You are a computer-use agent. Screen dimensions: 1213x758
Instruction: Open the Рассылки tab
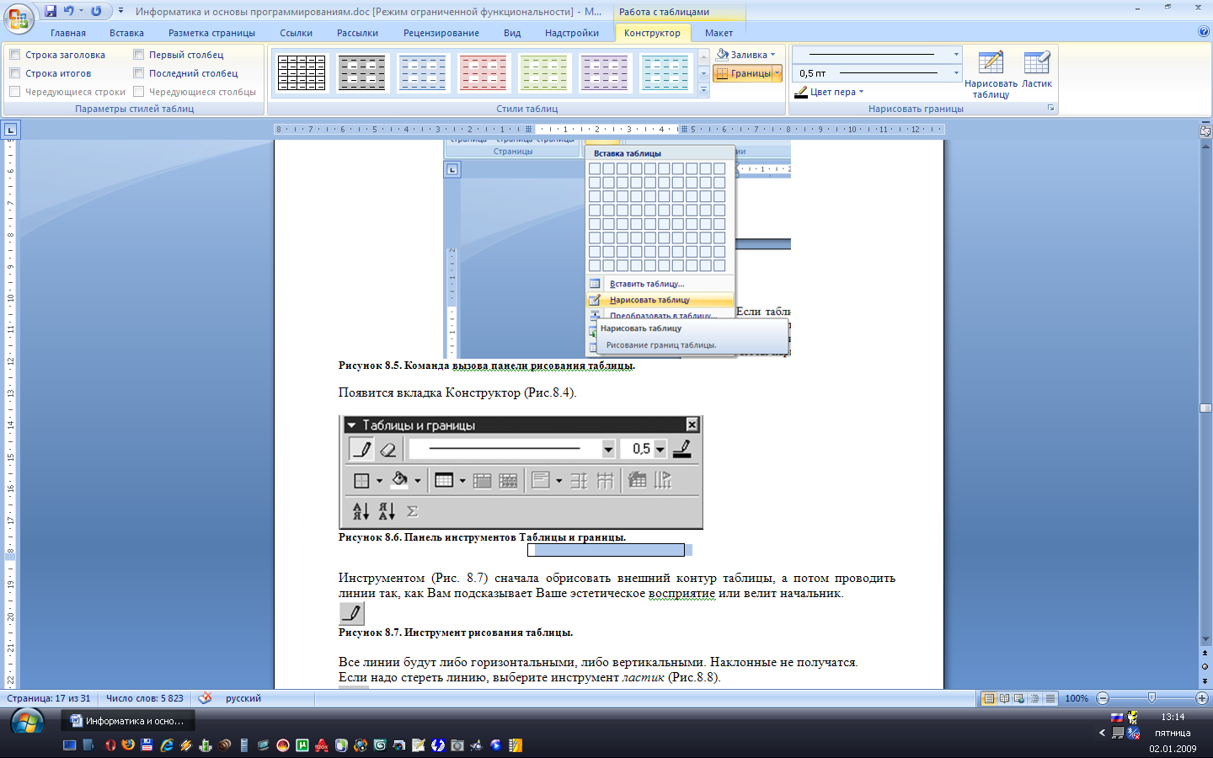[x=357, y=33]
